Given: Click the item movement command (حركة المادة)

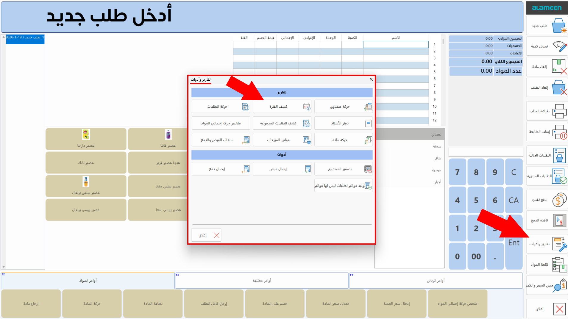Looking at the screenshot, I should [x=92, y=304].
